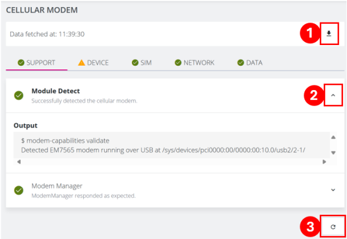347x239 pixels.
Task: Click the Output box scroll left arrow
Action: [x=18, y=162]
